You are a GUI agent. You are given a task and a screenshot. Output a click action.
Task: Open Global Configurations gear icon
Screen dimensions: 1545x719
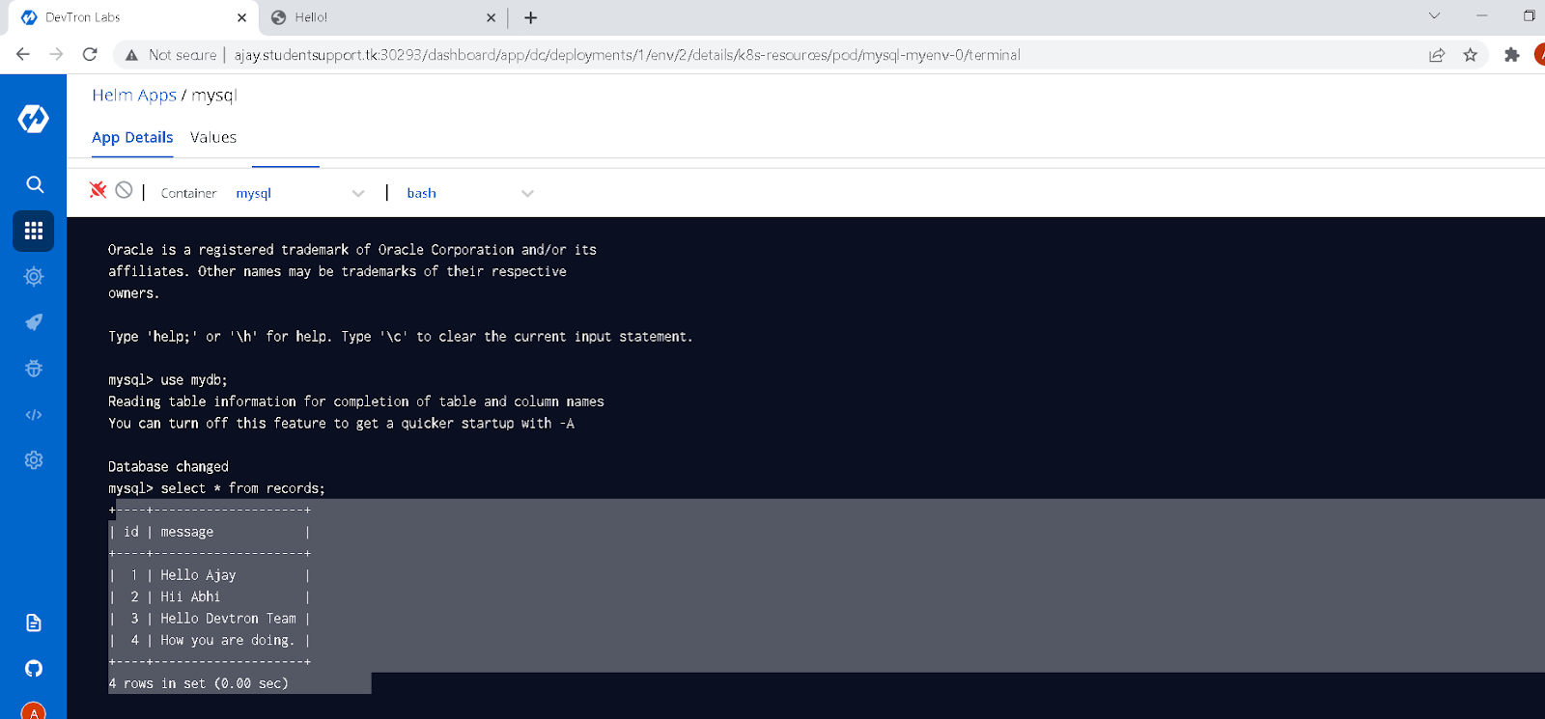(x=34, y=460)
